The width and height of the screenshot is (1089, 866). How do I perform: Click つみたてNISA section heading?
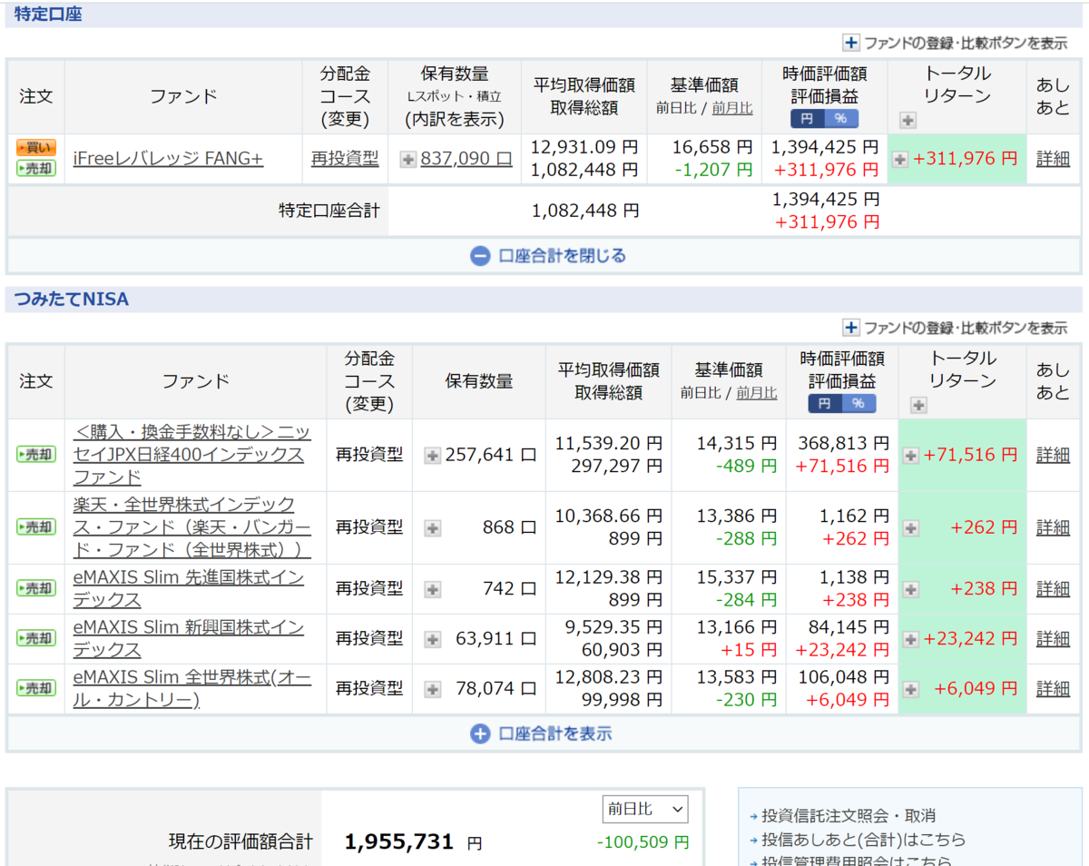[x=72, y=299]
